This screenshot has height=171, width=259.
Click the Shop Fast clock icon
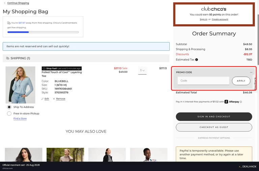click(x=44, y=68)
